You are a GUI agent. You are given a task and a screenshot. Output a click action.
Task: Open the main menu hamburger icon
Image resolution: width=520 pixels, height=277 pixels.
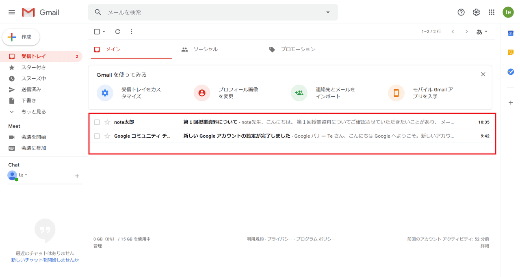[x=12, y=12]
